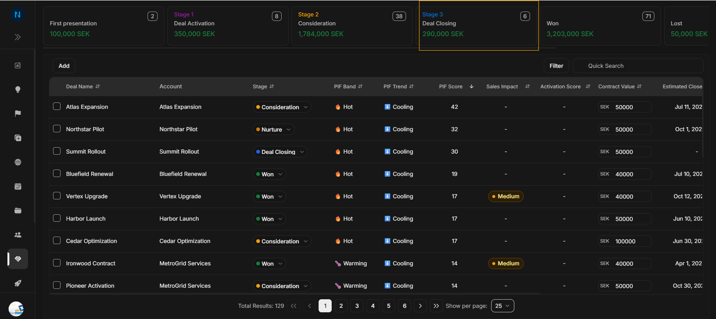Edit the Cedar Optimization contract value 100000
The height and width of the screenshot is (319, 716).
tap(625, 241)
